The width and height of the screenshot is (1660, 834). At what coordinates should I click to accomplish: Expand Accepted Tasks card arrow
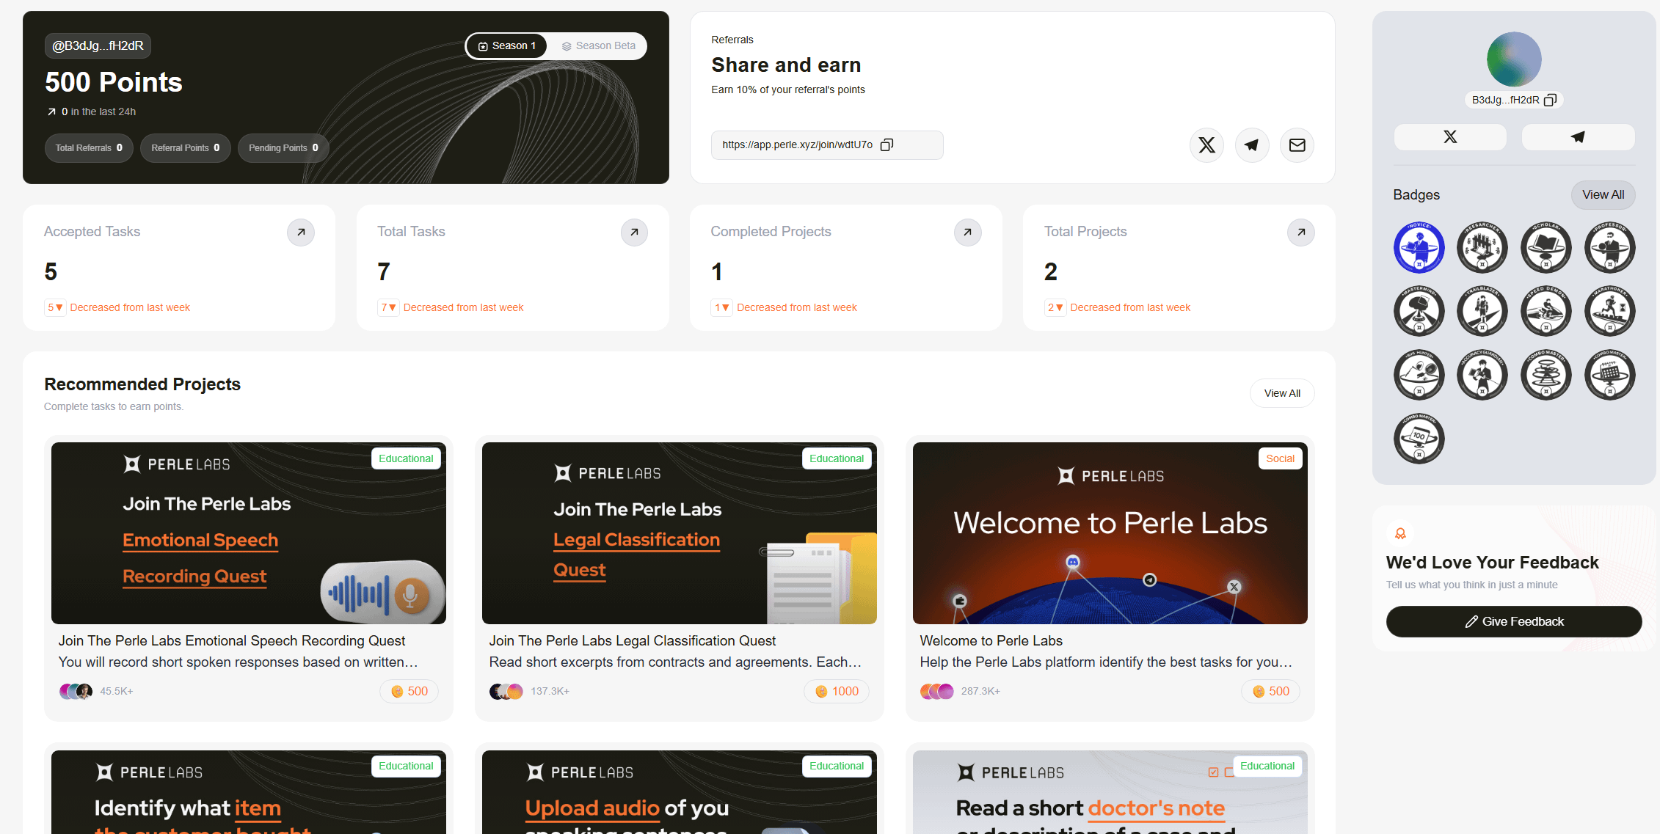[301, 233]
